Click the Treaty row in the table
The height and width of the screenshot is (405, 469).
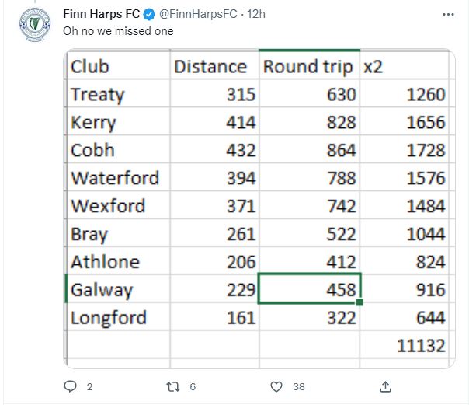pos(258,94)
